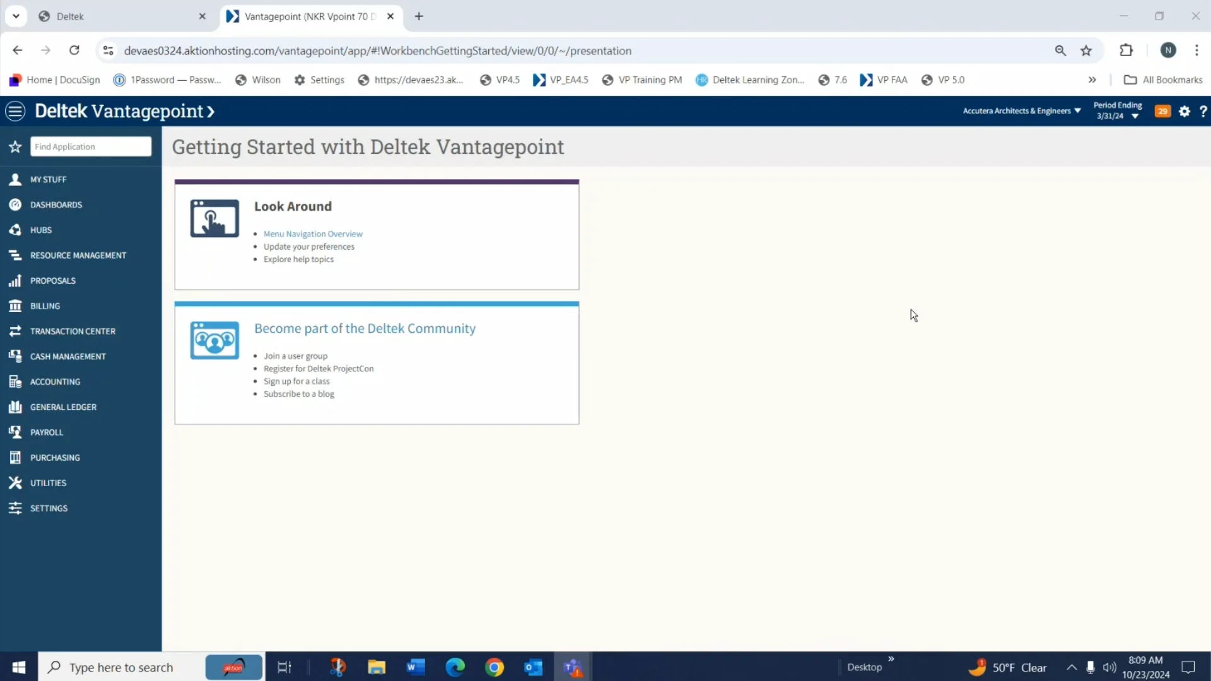Screen dimensions: 1211x681
Task: Click the browser address bar URL
Action: coord(377,50)
